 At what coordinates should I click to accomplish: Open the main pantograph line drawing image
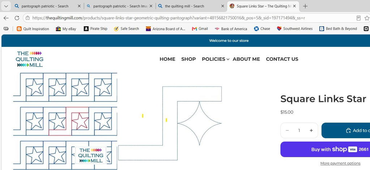(170, 123)
